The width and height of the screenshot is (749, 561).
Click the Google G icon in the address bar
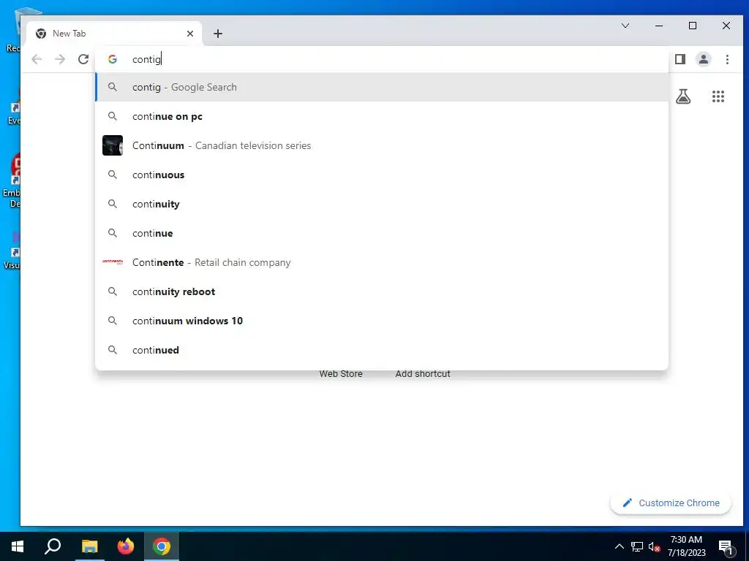pyautogui.click(x=113, y=59)
